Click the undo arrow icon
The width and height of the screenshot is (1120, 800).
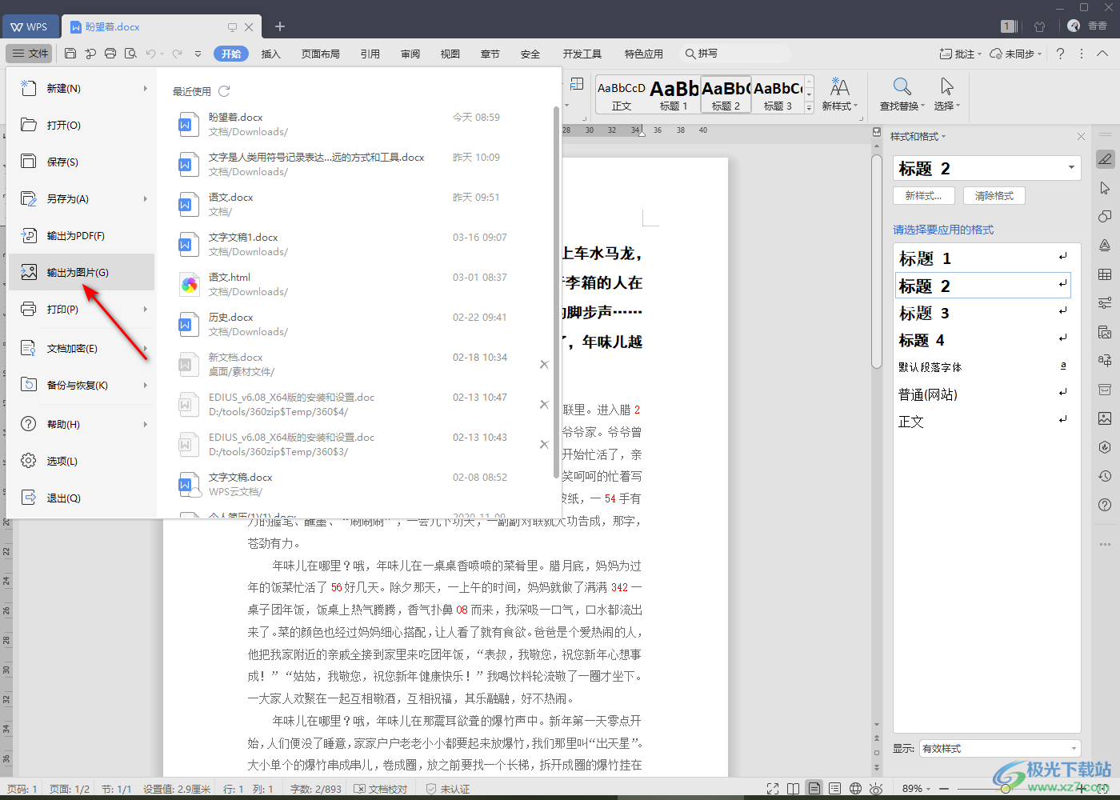pos(150,54)
